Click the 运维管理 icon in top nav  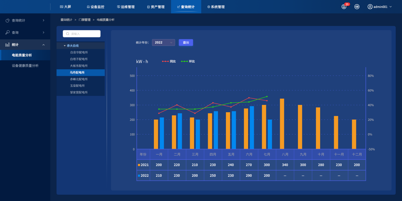tap(119, 7)
